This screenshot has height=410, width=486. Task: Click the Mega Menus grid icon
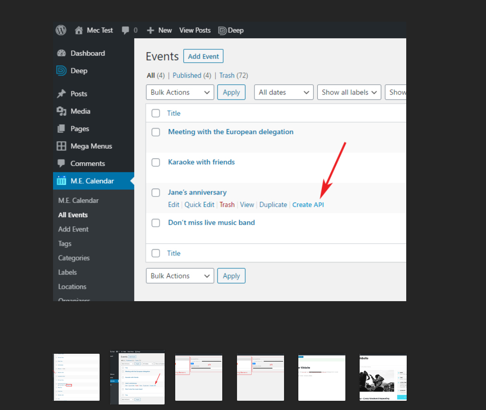tap(61, 146)
